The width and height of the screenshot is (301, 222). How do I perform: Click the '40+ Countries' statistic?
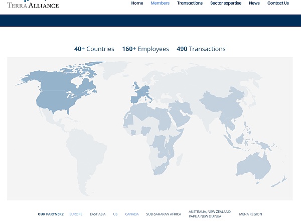[94, 49]
